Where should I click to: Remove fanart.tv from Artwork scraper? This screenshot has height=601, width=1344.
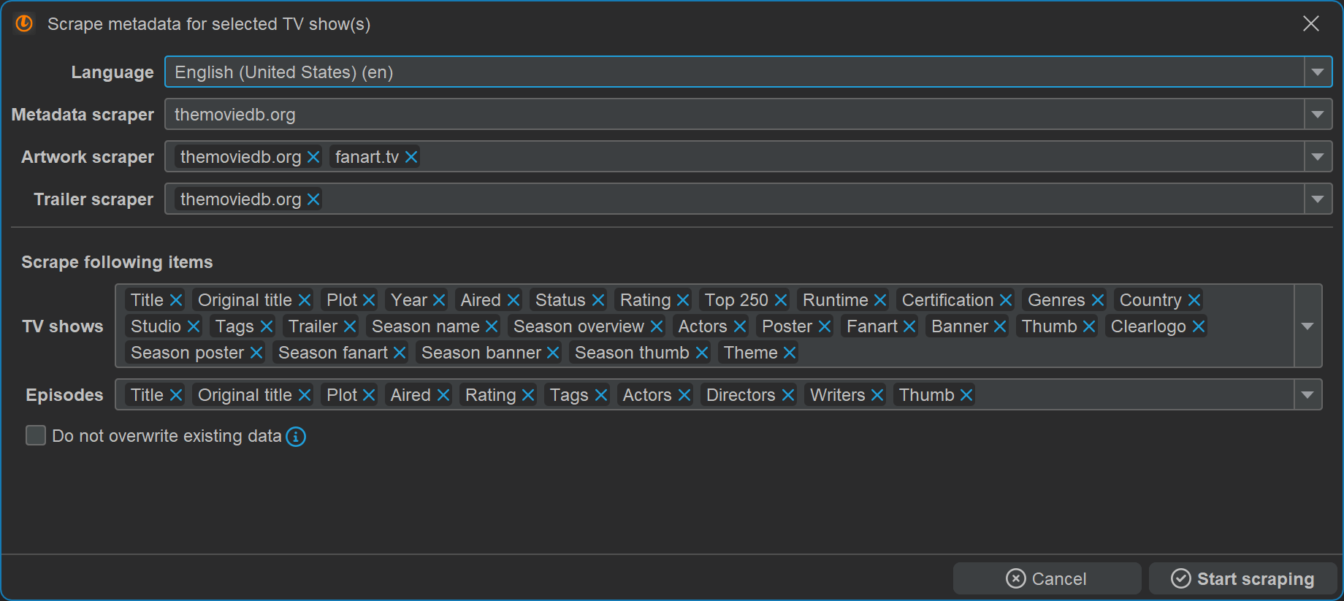(x=411, y=157)
